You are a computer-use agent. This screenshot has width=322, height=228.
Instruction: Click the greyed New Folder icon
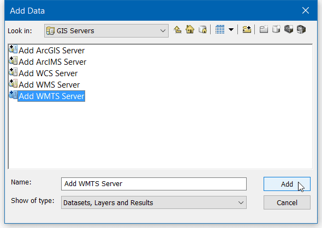[x=264, y=30]
